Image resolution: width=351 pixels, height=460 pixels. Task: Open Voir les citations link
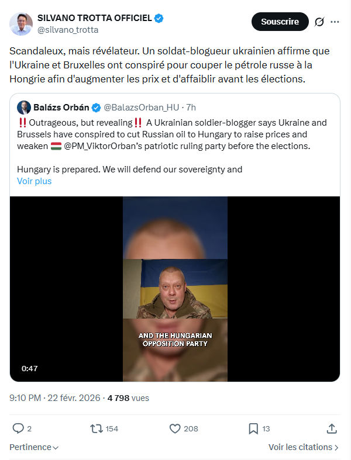(x=304, y=447)
